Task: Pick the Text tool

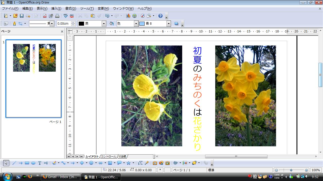Action: pos(40,163)
